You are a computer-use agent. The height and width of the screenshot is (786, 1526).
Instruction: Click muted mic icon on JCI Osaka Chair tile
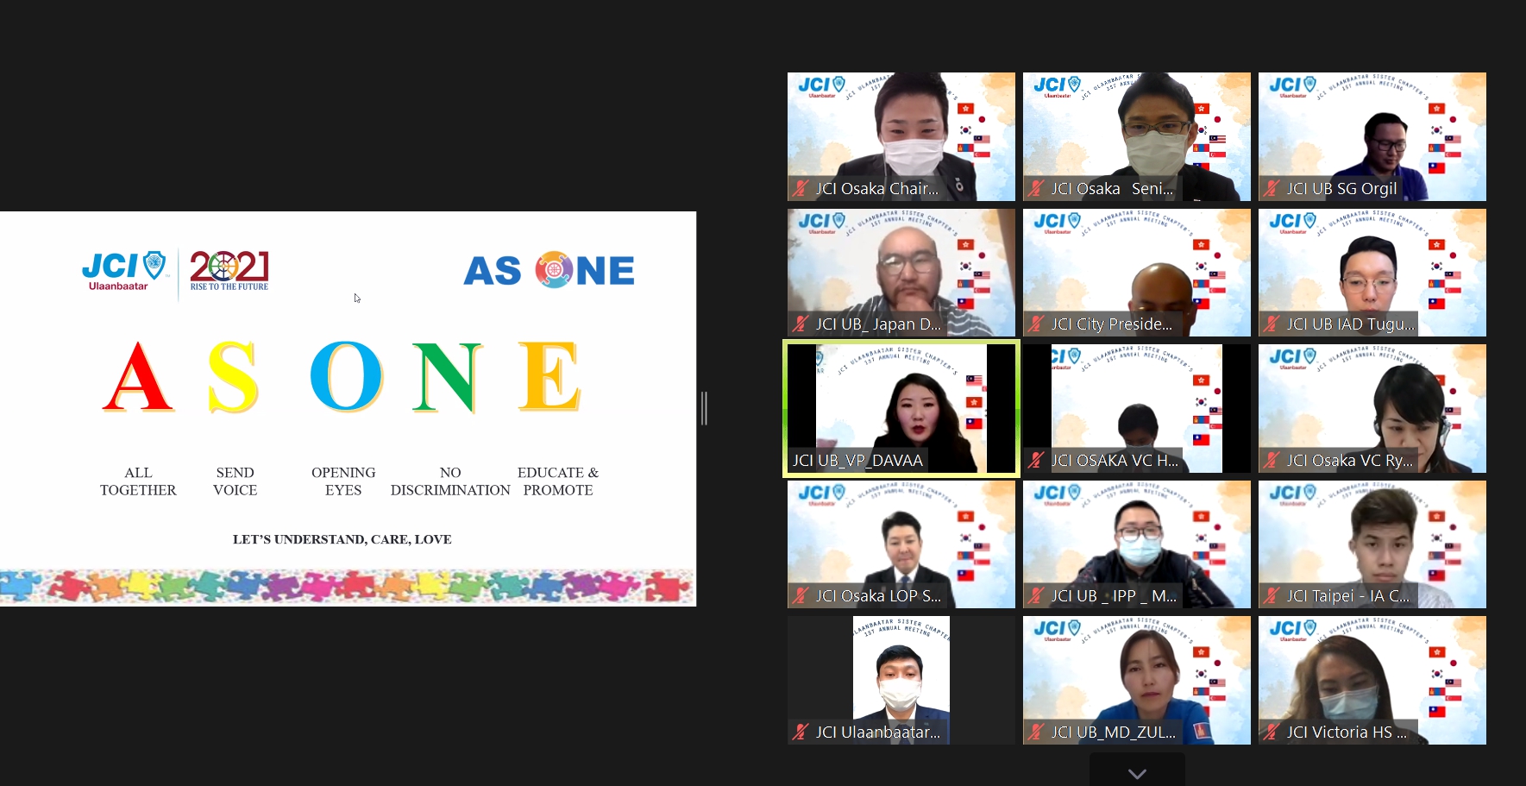801,189
